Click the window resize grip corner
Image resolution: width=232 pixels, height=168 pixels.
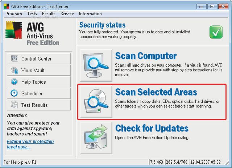pos(227,163)
